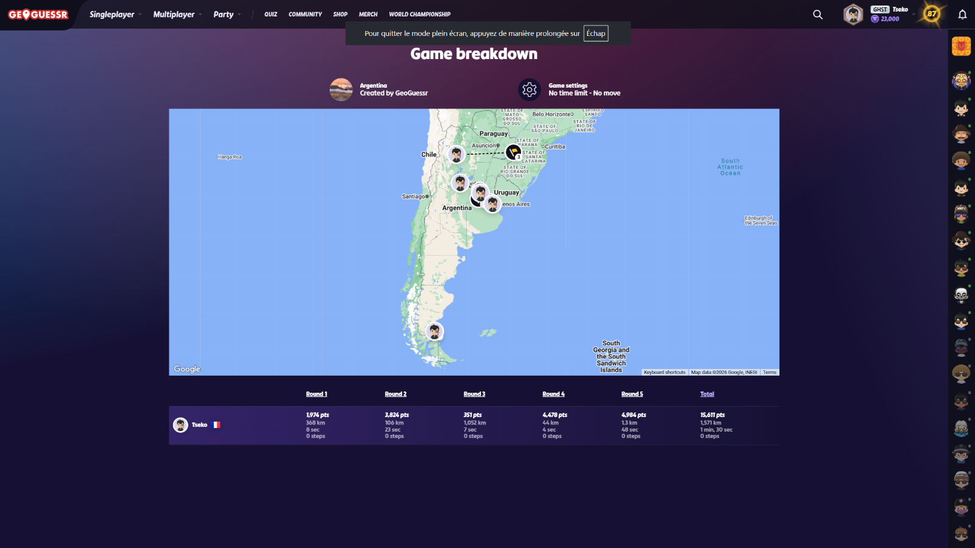Image resolution: width=975 pixels, height=548 pixels.
Task: Go to World Championship page
Action: point(419,15)
